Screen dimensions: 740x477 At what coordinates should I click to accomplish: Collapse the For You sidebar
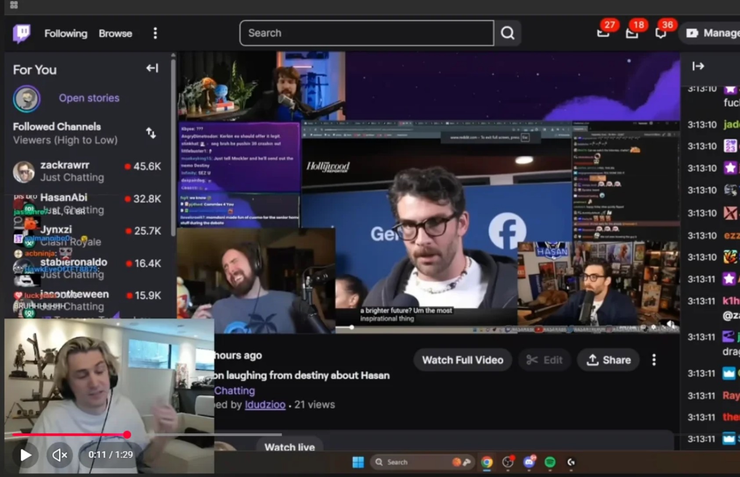point(152,68)
